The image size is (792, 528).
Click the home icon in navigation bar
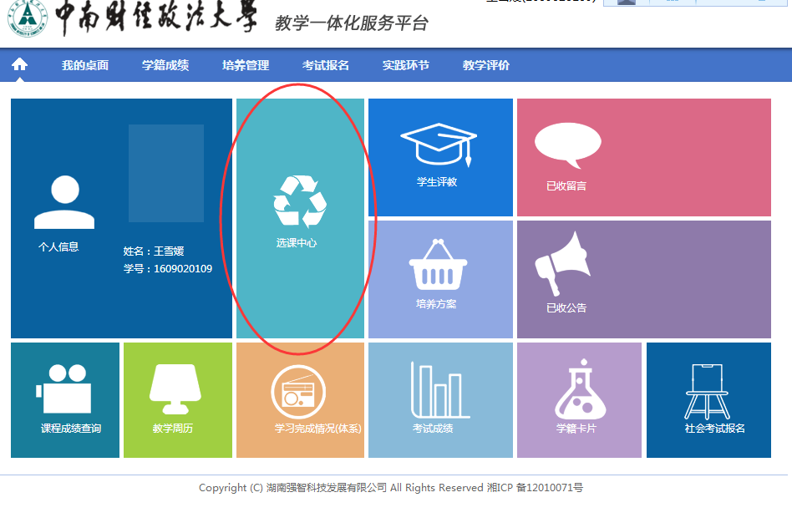[x=19, y=65]
